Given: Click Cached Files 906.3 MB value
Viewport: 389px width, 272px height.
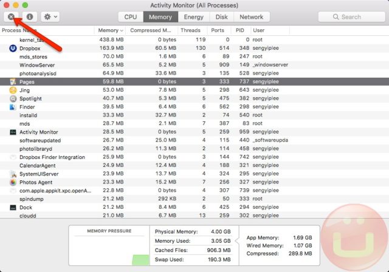Looking at the screenshot, I should tap(219, 250).
